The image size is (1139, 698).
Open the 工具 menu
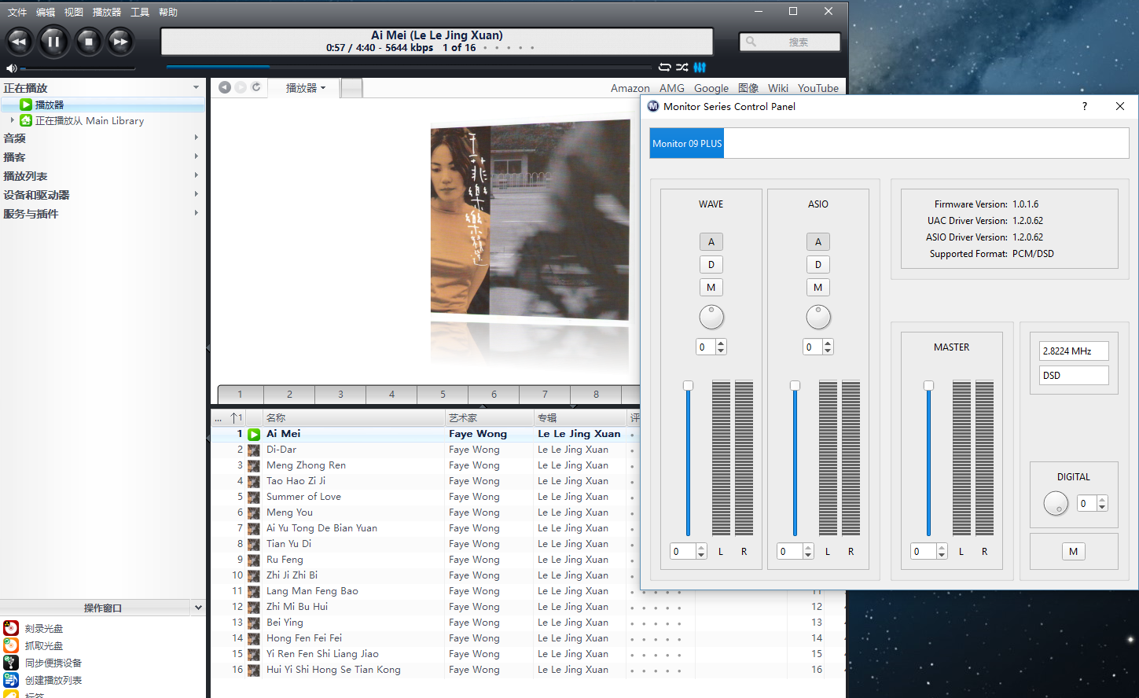click(x=140, y=12)
